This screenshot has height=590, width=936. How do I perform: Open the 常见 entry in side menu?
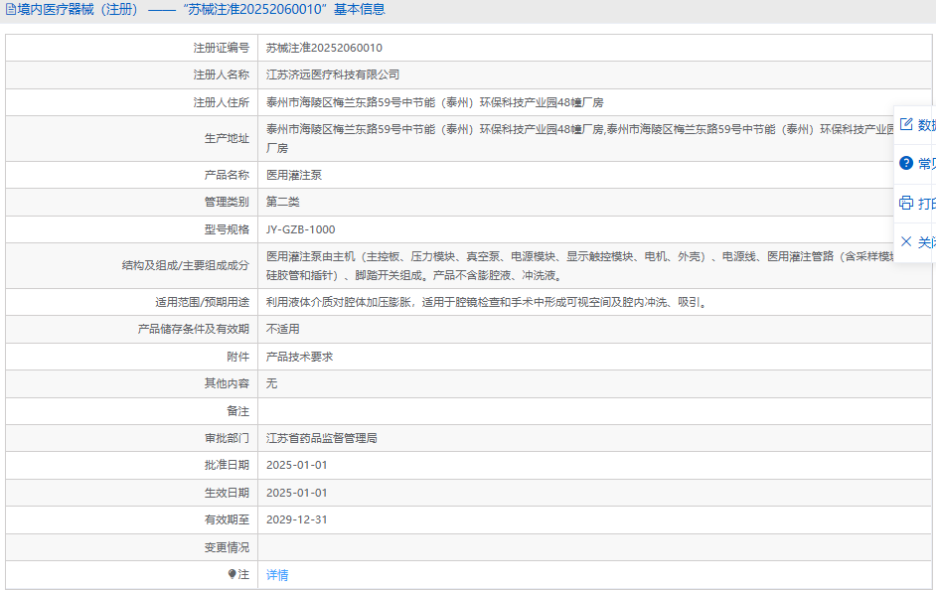[926, 164]
